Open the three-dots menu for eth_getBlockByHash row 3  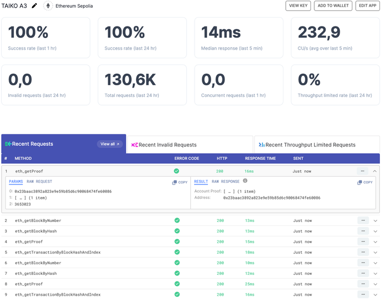(x=363, y=231)
